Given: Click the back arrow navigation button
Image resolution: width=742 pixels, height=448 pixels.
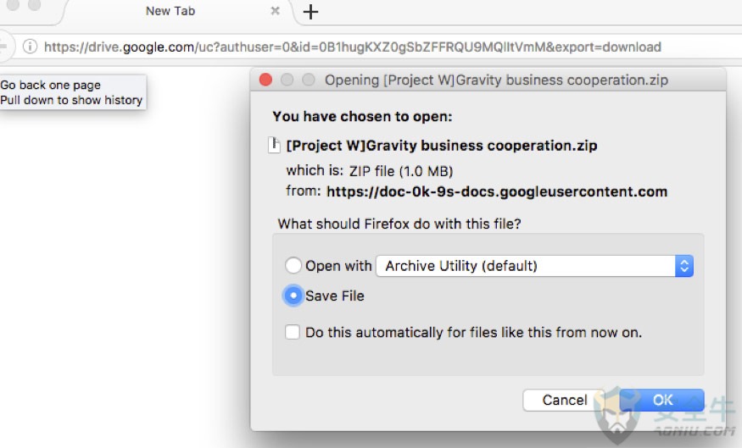Looking at the screenshot, I should pos(3,47).
